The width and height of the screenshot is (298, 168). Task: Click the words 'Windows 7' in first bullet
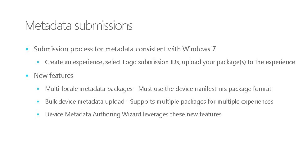click(x=199, y=49)
